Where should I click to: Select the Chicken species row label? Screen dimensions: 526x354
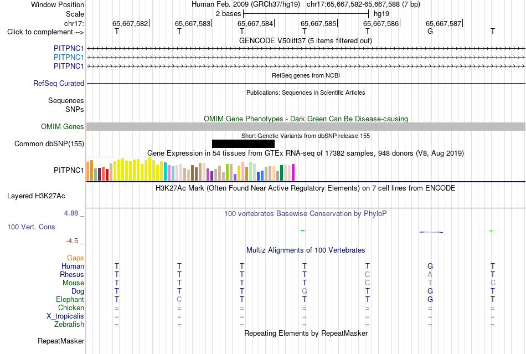(x=71, y=307)
